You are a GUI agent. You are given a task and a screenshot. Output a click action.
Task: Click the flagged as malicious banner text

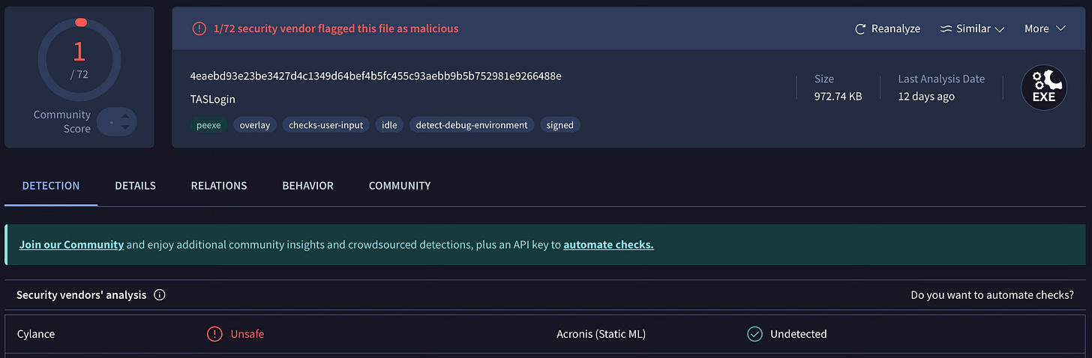[336, 28]
